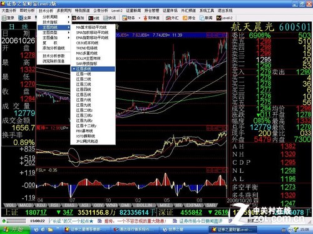This screenshot has width=313, height=234.
Task: Click the 日线 period label
Action: (18, 26)
